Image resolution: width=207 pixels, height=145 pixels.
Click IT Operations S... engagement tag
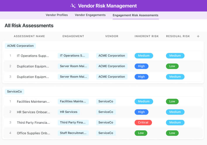(73, 56)
